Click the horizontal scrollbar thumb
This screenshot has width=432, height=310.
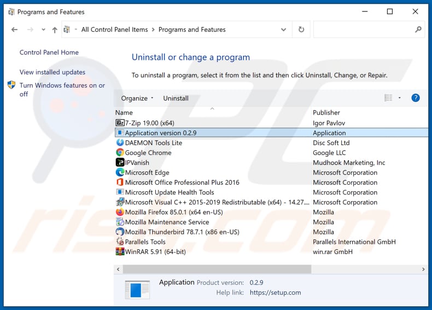pyautogui.click(x=217, y=269)
